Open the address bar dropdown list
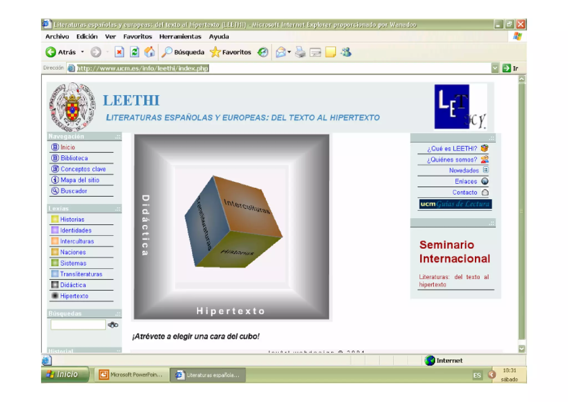Screen dimensions: 568x402 tap(495, 68)
